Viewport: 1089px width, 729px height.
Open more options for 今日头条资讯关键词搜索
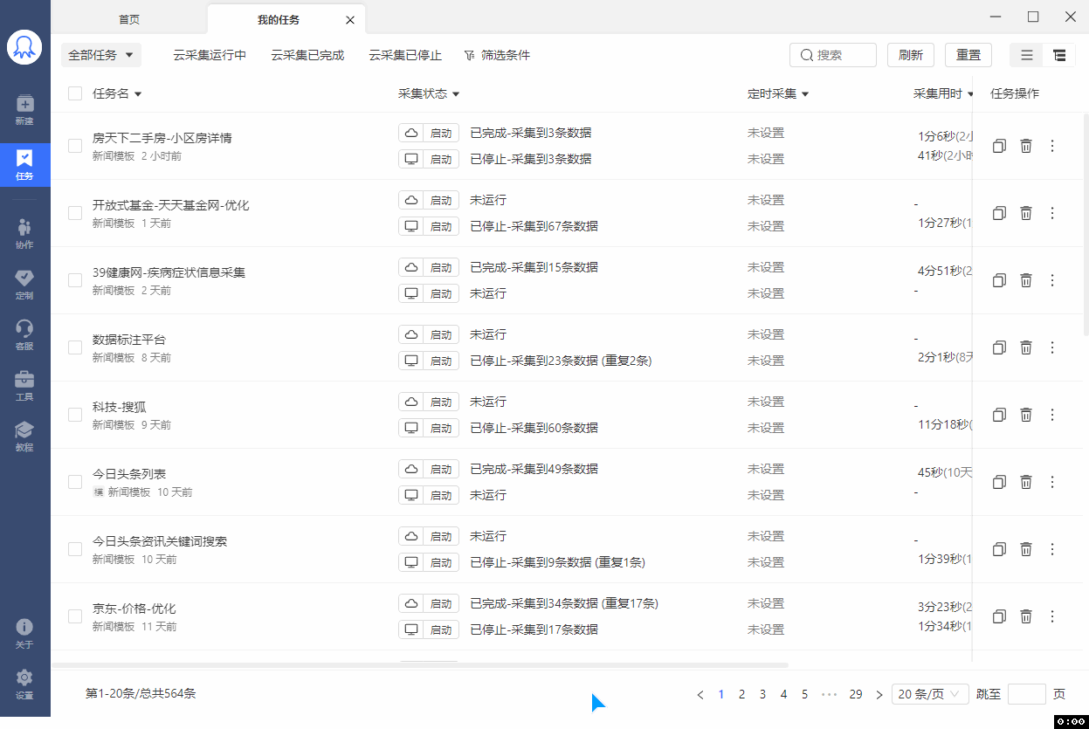1052,549
